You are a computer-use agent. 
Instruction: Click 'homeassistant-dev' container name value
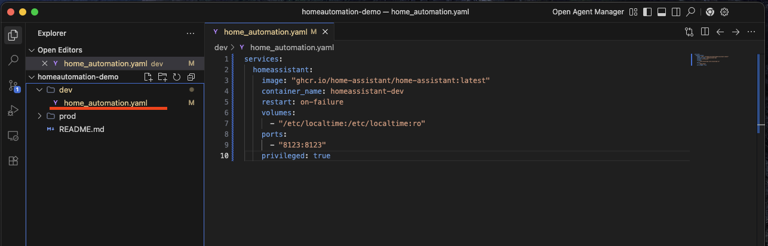click(x=367, y=91)
